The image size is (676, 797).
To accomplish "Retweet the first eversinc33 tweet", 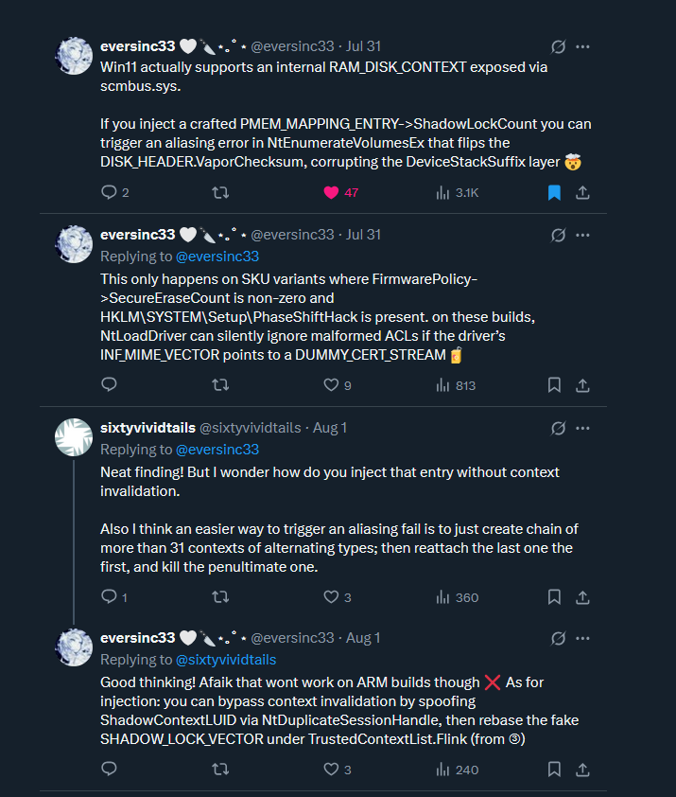I will tap(220, 192).
